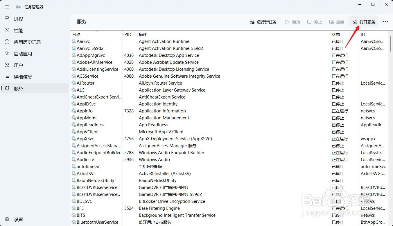This screenshot has width=393, height=226.
Task: Click the gear icon of AppReadiness row
Action: pos(74,125)
